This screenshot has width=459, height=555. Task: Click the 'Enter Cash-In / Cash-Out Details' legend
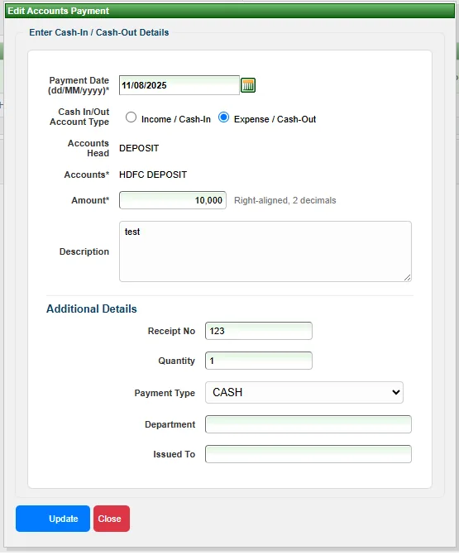click(x=99, y=32)
